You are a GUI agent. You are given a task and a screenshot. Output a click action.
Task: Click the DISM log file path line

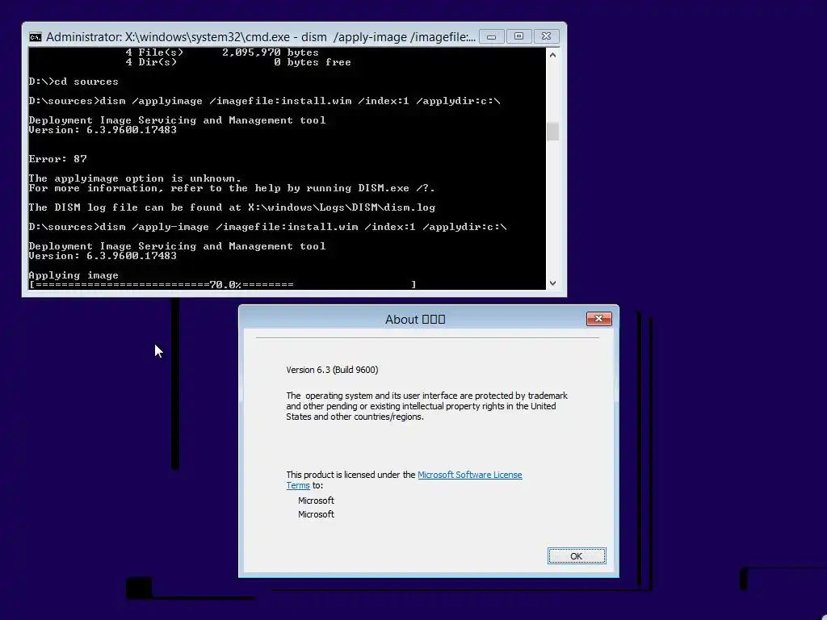coord(232,207)
